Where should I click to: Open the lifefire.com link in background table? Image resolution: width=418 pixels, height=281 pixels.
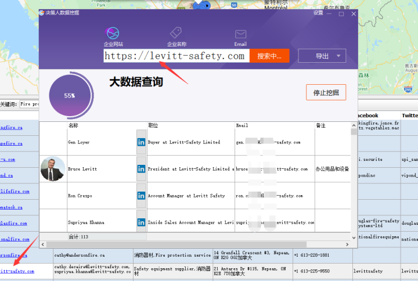click(15, 191)
